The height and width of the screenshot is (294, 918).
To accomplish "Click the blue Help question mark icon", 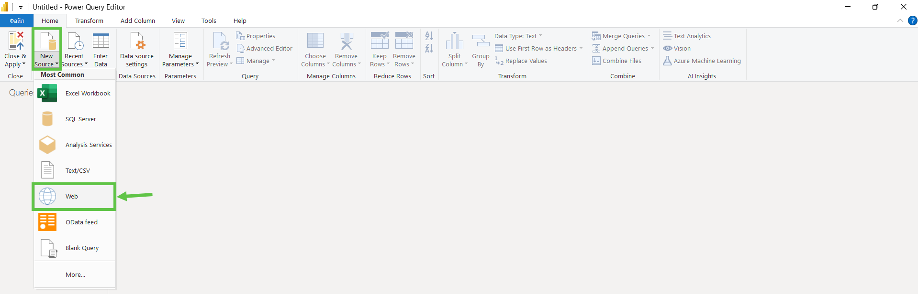I will [912, 21].
